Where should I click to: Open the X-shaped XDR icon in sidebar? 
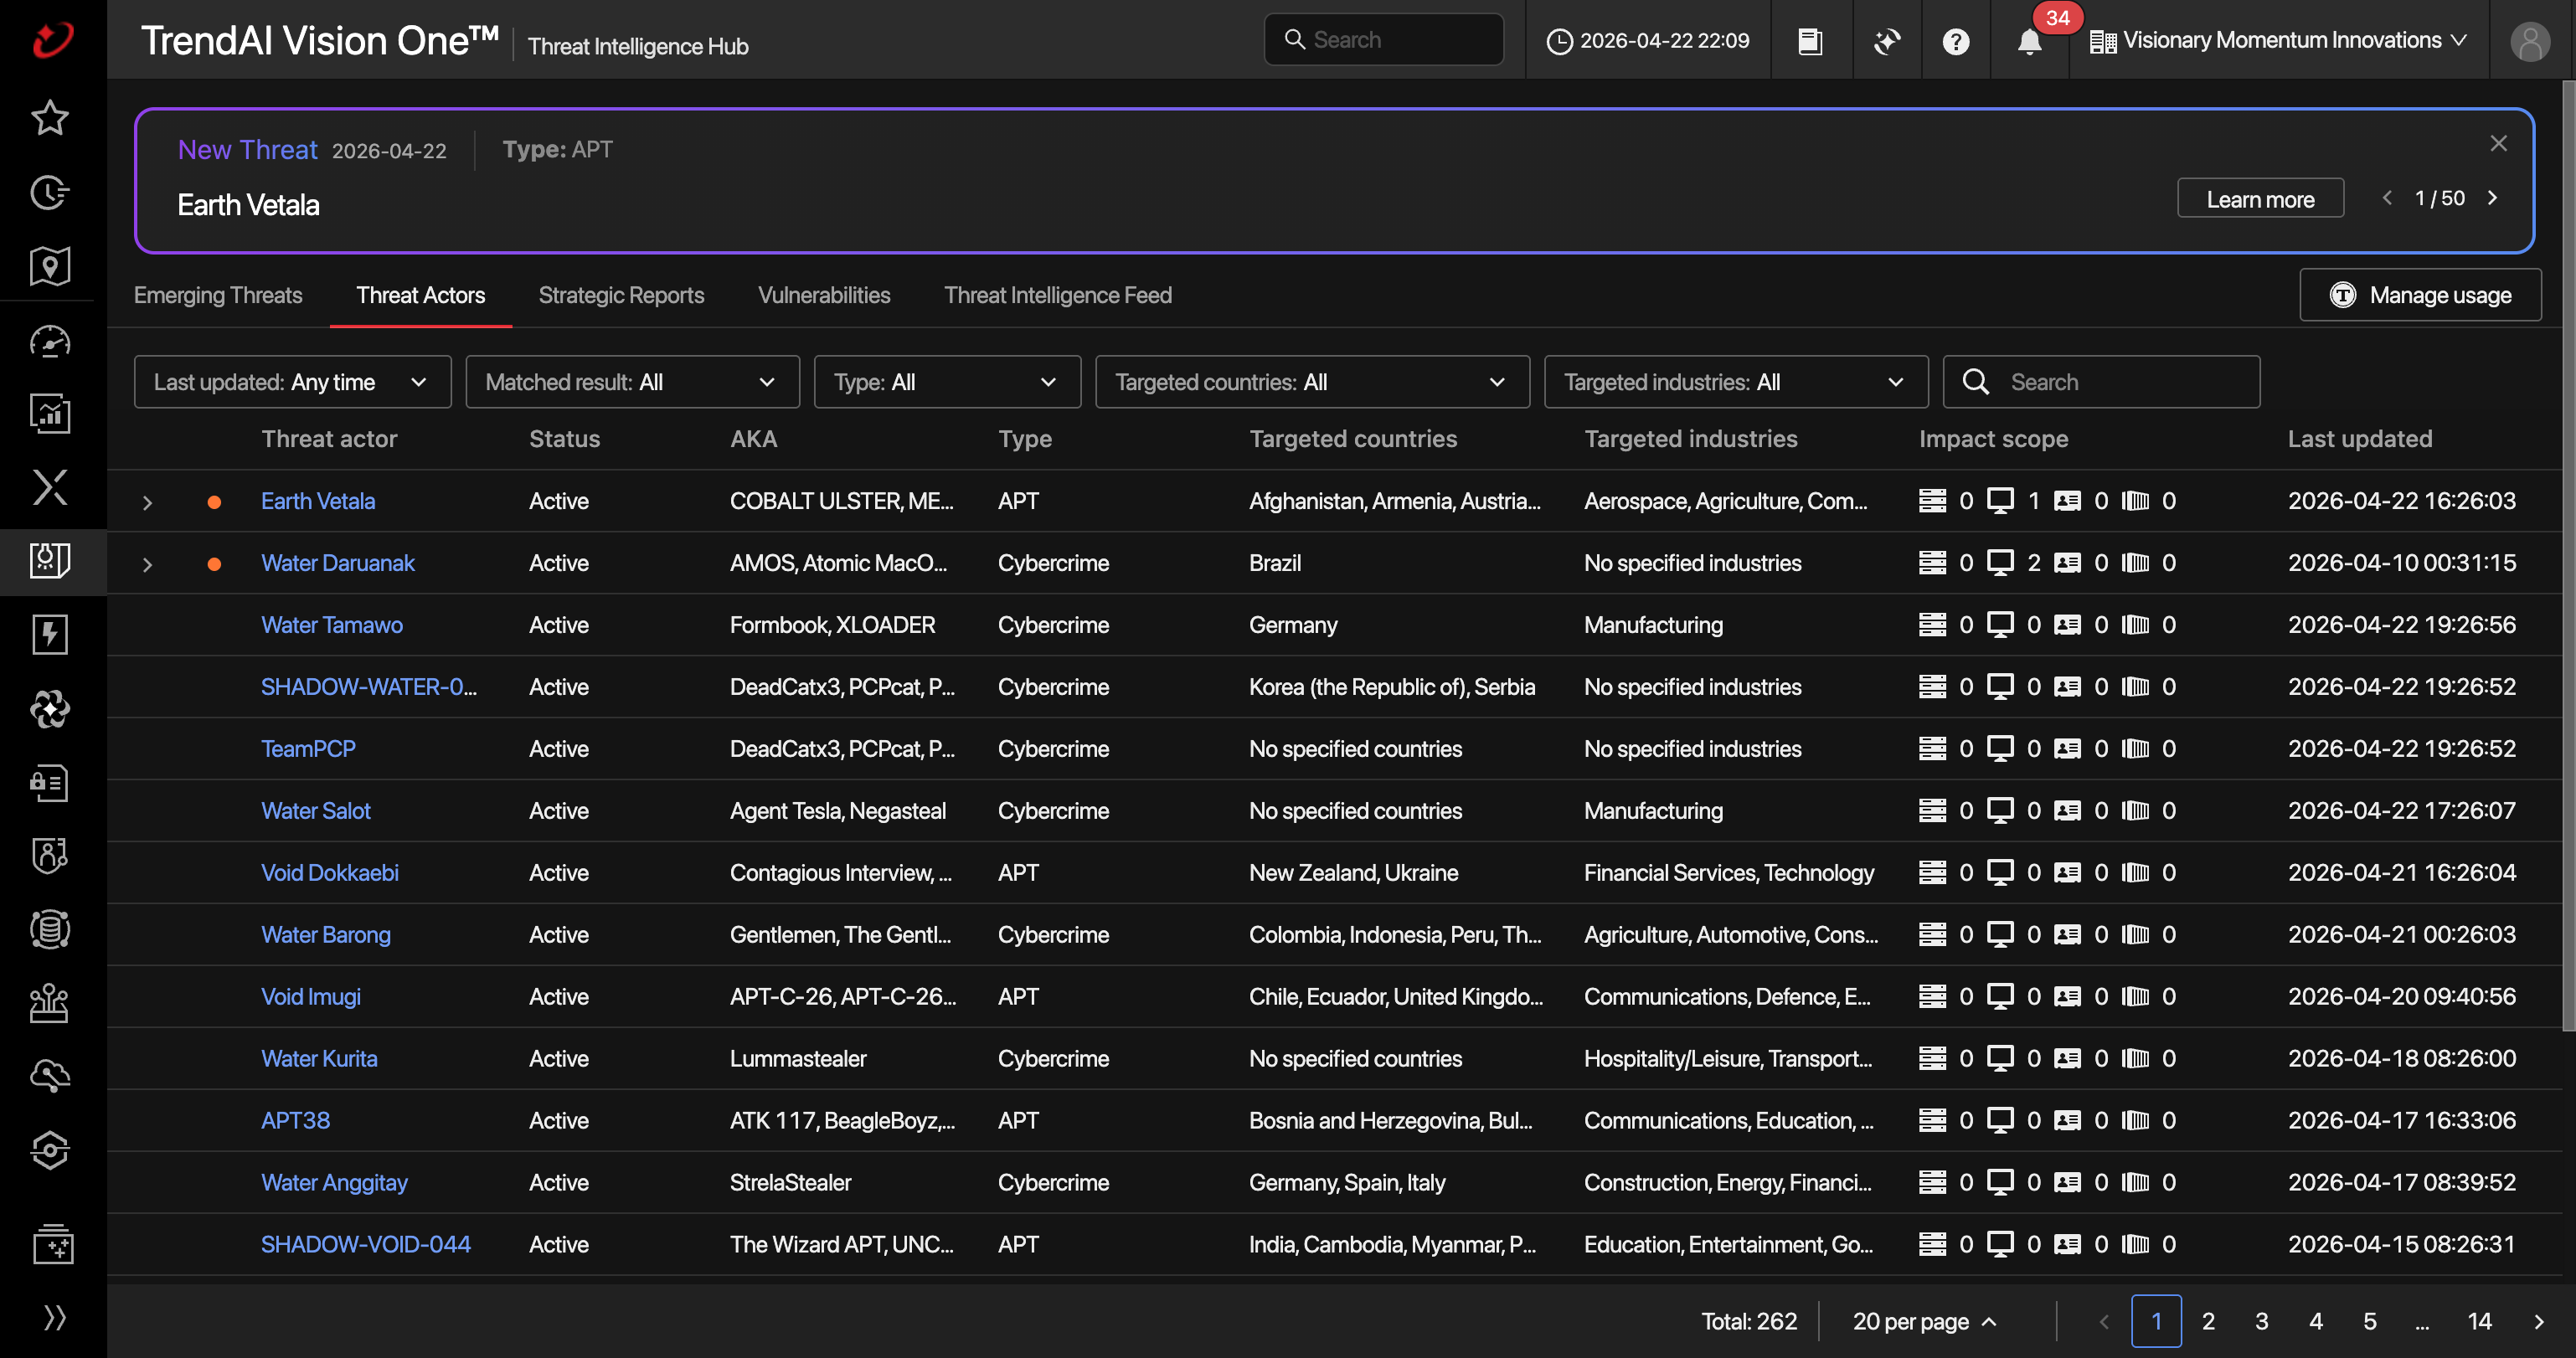point(50,488)
